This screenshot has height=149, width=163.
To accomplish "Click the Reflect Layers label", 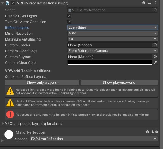I will (17, 28).
